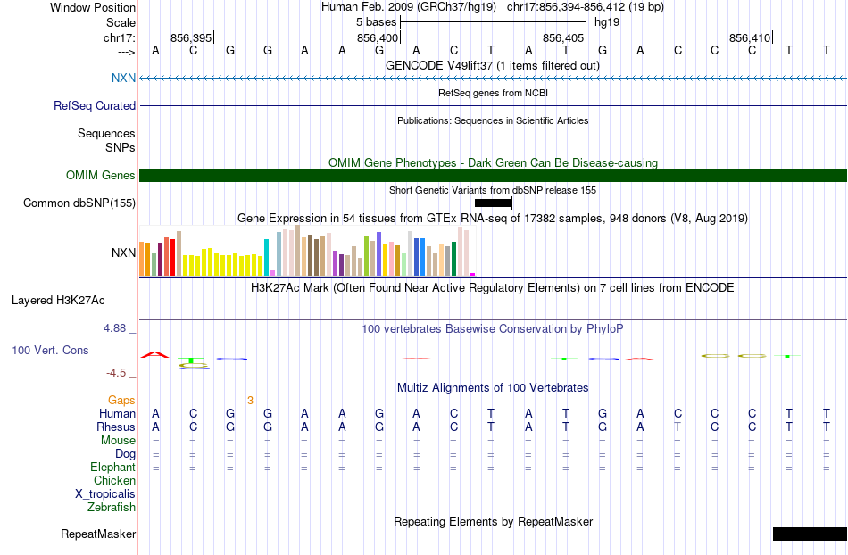Viewport: 848px width, 555px height.
Task: Click the cyan bar in the GTEx chart
Action: point(266,257)
